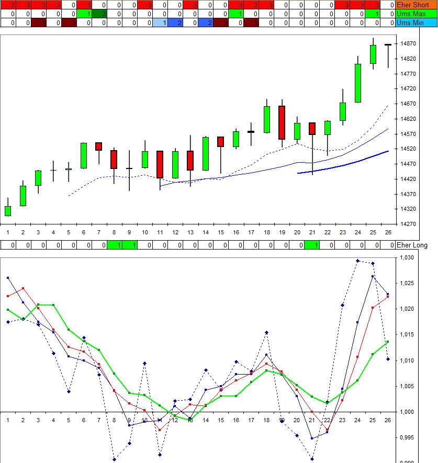Select the first green candlestick at period 1
Viewport: 438px width, 463px height.
[x=8, y=211]
